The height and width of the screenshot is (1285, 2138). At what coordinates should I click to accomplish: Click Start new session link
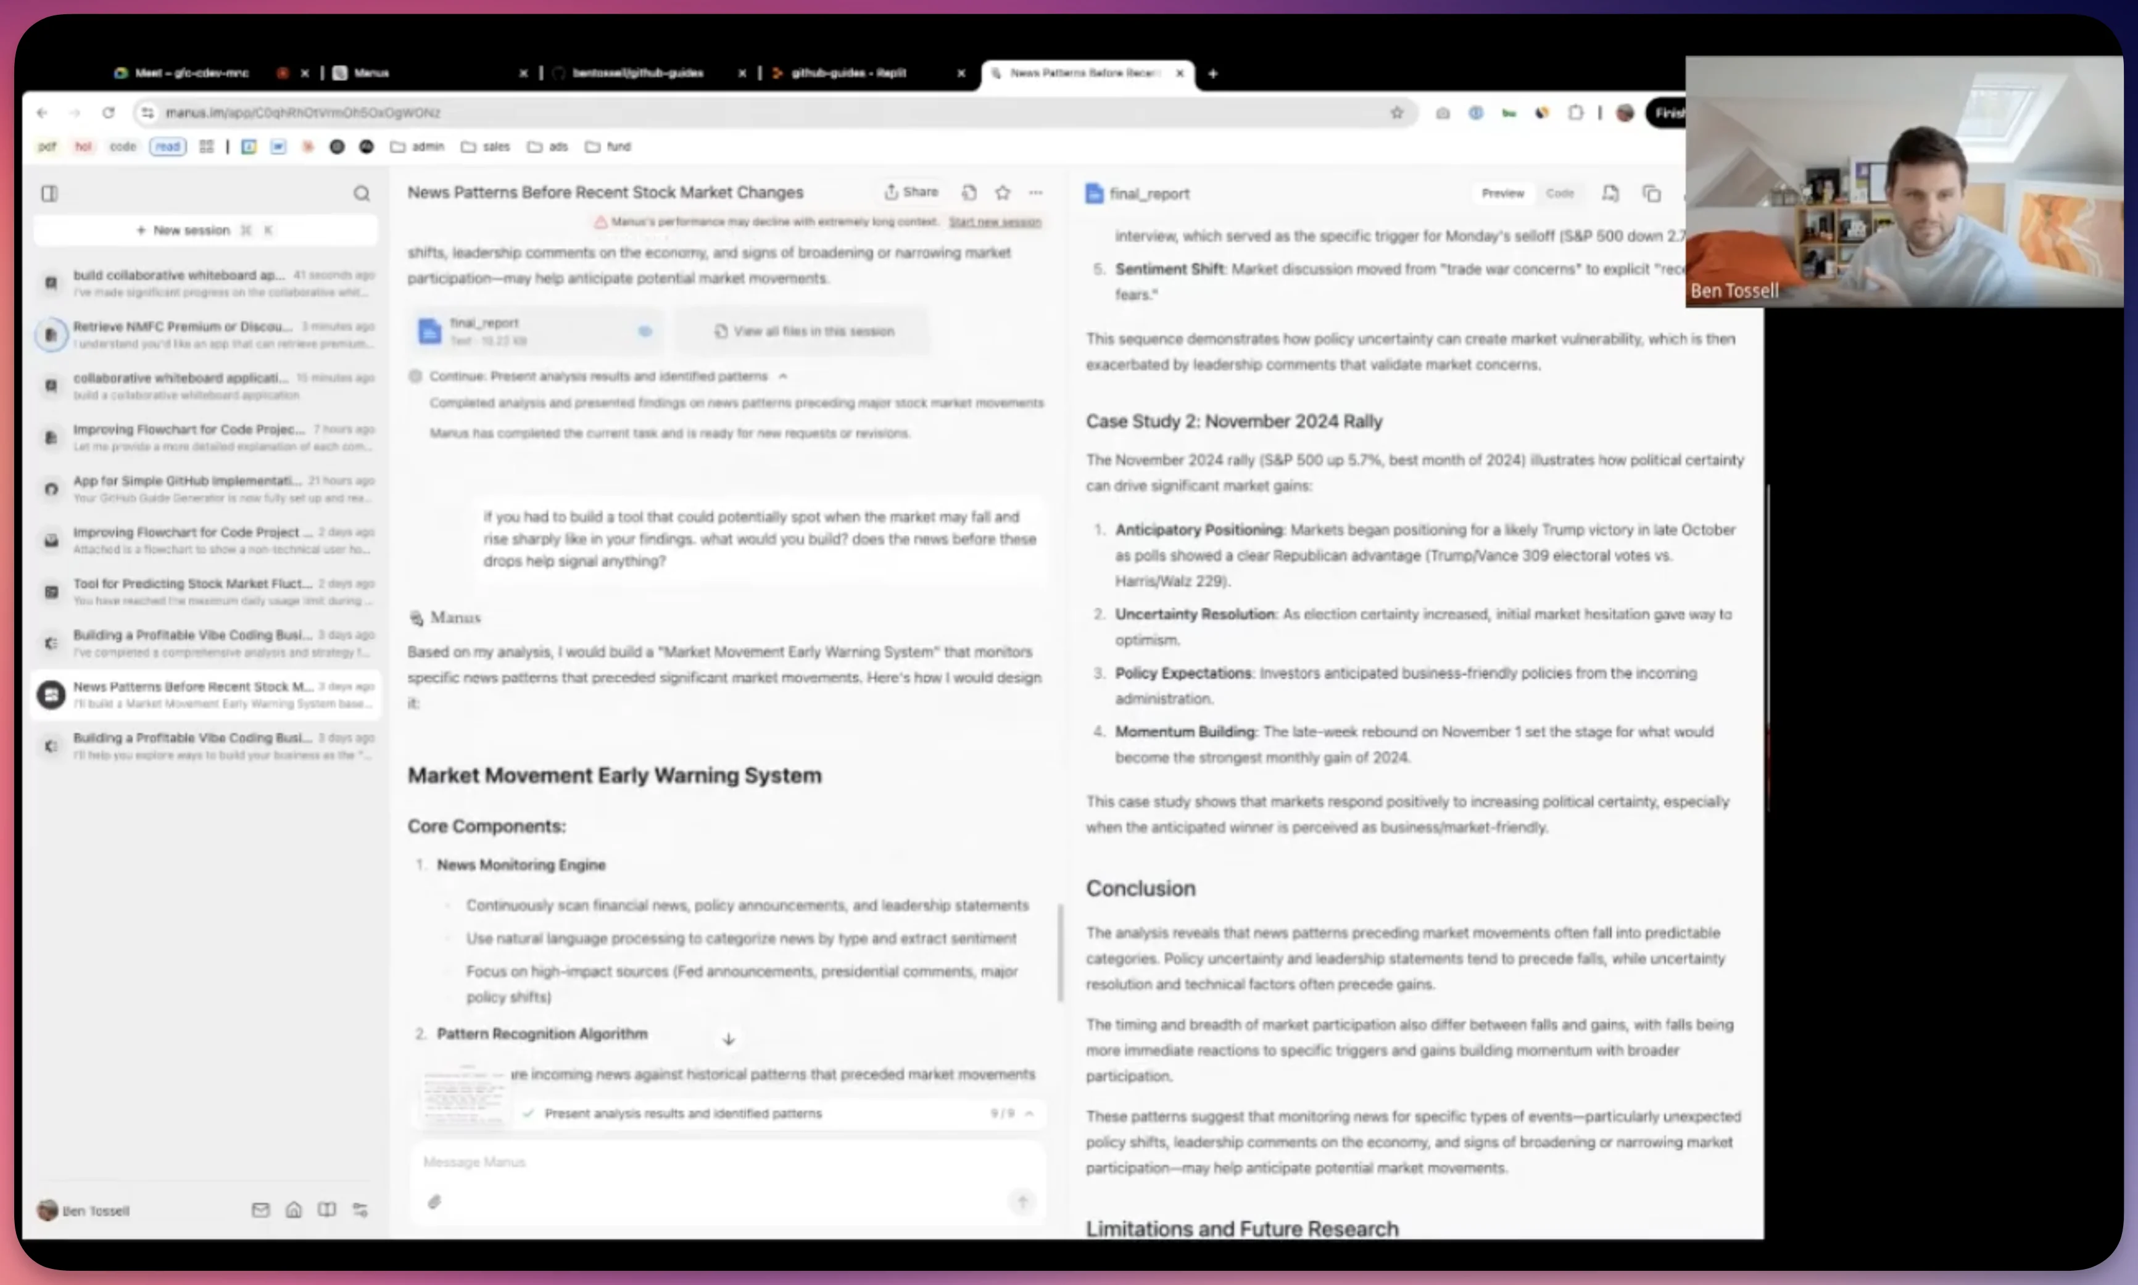(994, 221)
